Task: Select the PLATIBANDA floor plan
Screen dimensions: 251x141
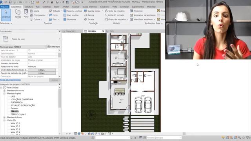Action: pyautogui.click(x=16, y=103)
